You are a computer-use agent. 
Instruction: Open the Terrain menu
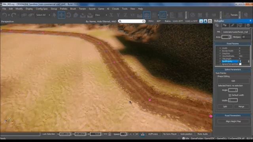pos(82,9)
